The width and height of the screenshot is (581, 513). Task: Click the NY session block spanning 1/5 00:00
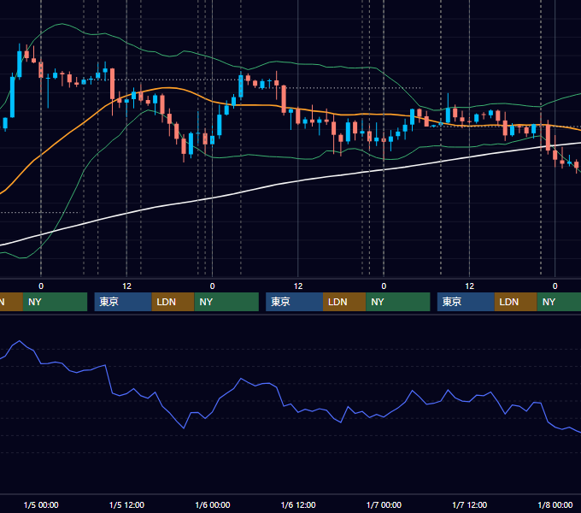point(55,302)
